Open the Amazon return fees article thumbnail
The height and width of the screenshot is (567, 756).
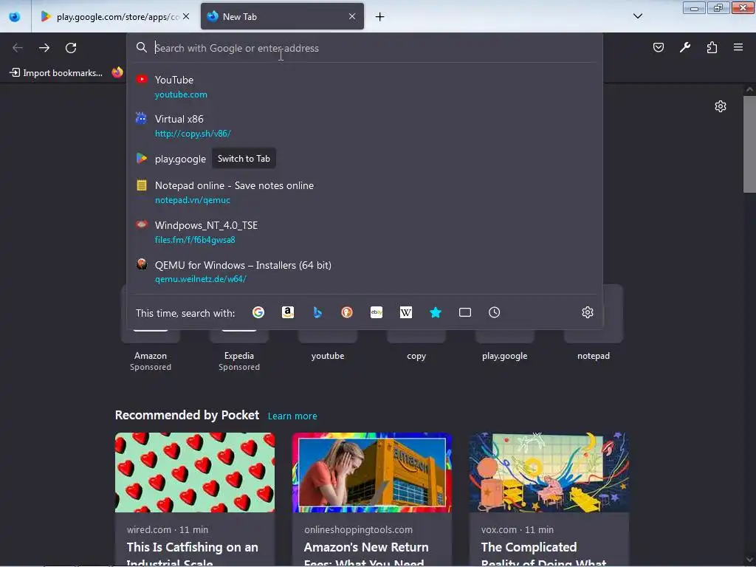[372, 472]
